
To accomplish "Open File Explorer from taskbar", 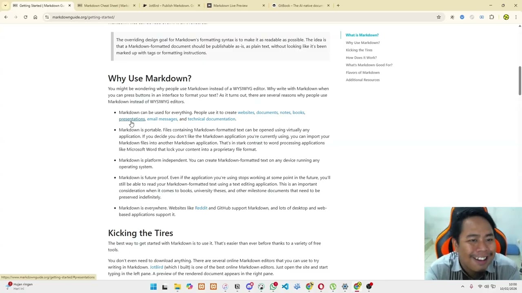I will pyautogui.click(x=177, y=286).
